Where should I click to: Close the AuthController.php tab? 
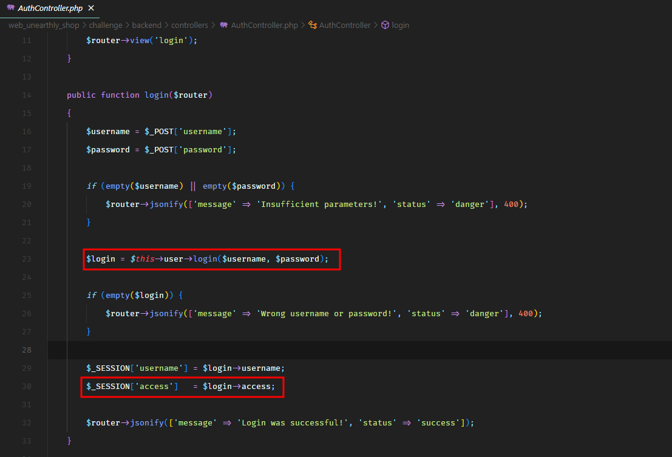91,8
